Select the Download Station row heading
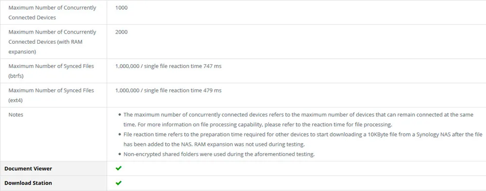486x191 pixels. [x=28, y=183]
